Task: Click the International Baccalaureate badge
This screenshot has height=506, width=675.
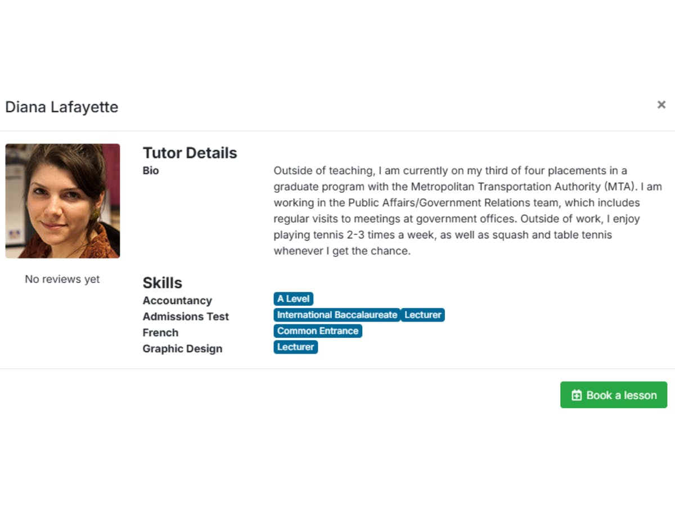Action: 337,315
